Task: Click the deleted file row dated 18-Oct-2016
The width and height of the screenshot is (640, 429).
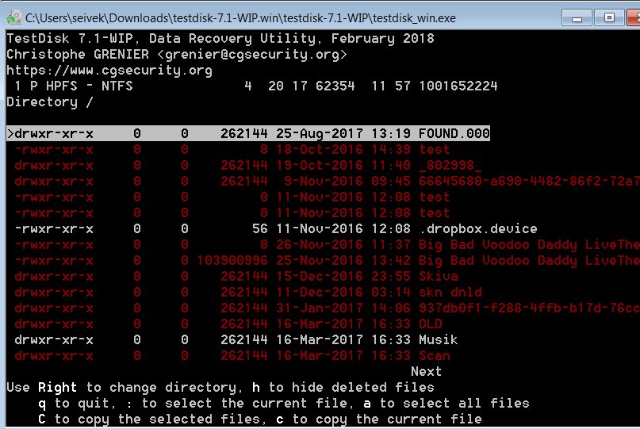Action: tap(232, 149)
